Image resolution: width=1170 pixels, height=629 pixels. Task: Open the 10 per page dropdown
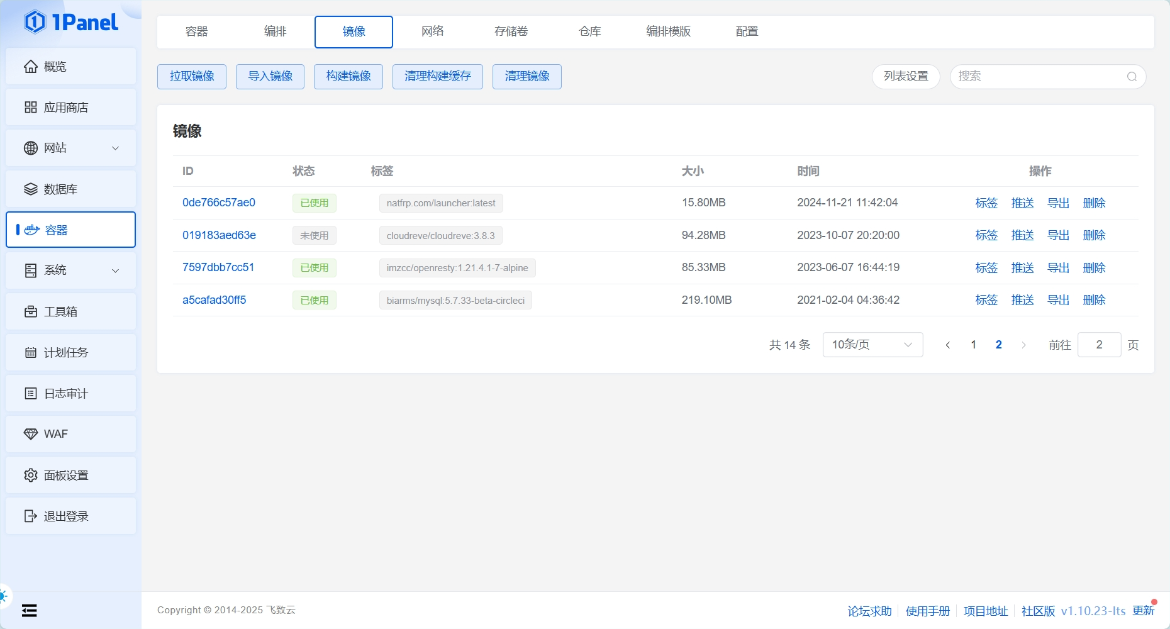pyautogui.click(x=872, y=345)
